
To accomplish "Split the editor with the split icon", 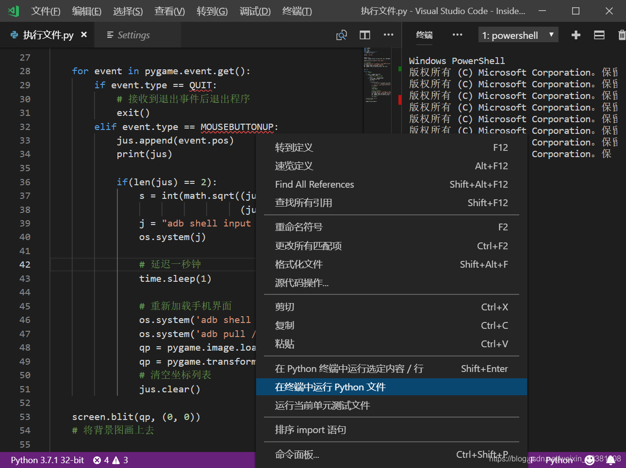I will click(365, 35).
